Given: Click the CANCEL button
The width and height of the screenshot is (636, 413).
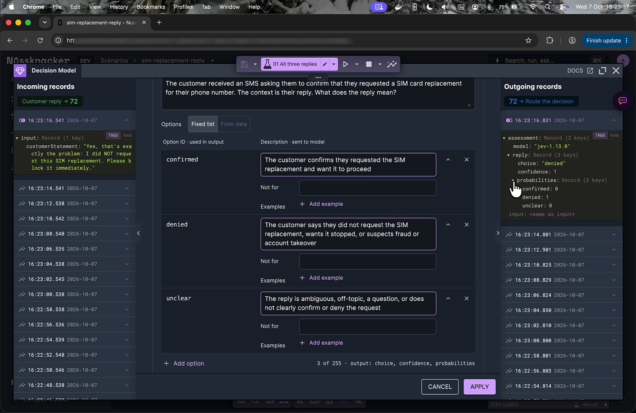Looking at the screenshot, I should click(x=440, y=387).
